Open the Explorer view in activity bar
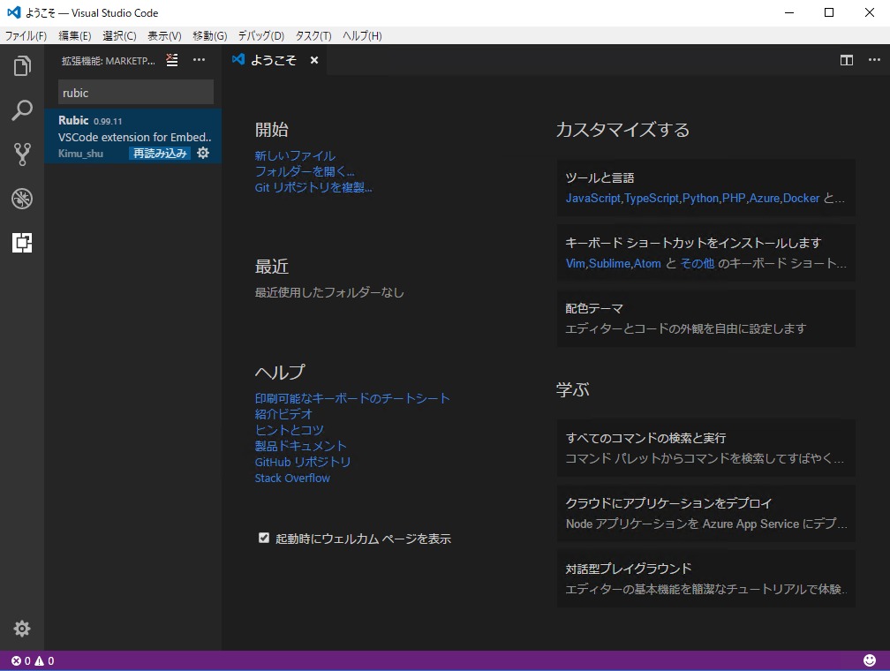This screenshot has width=890, height=671. pos(22,66)
